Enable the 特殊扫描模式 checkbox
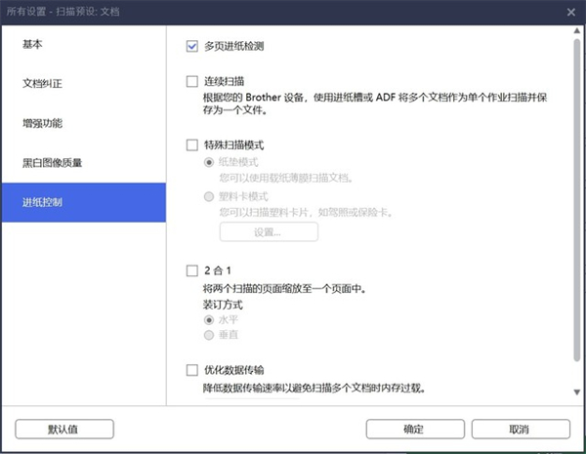This screenshot has width=586, height=454. [x=192, y=145]
